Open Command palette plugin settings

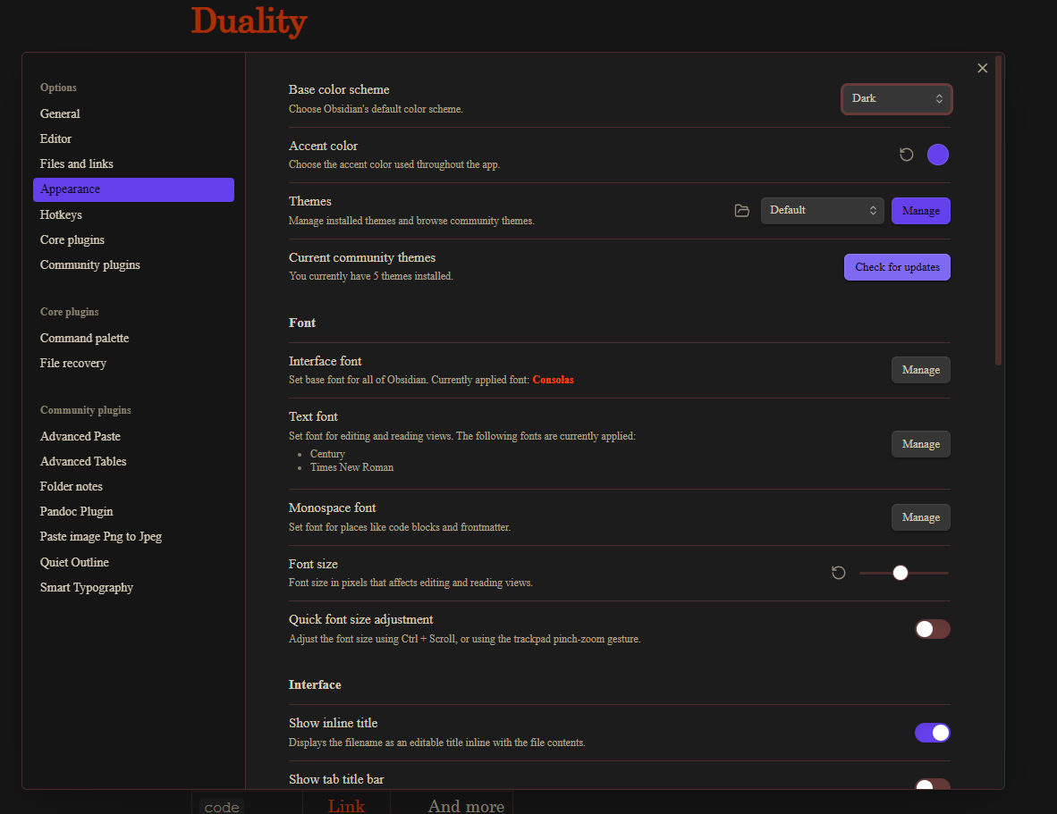[133, 338]
